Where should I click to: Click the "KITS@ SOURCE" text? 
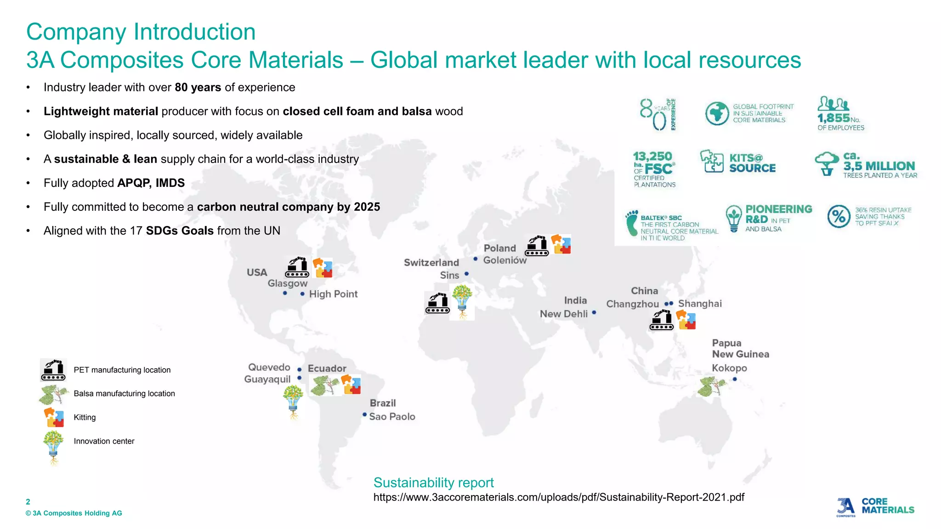(752, 163)
